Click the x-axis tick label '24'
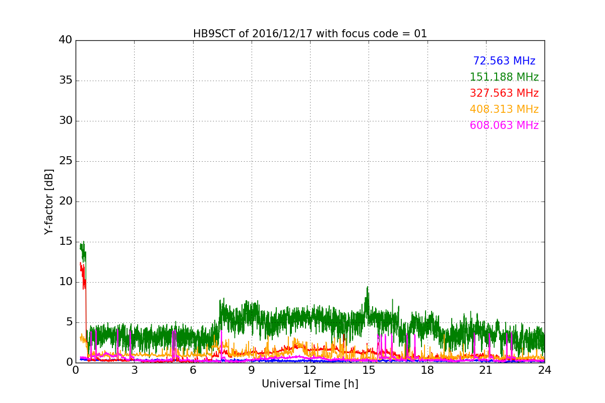 point(544,370)
